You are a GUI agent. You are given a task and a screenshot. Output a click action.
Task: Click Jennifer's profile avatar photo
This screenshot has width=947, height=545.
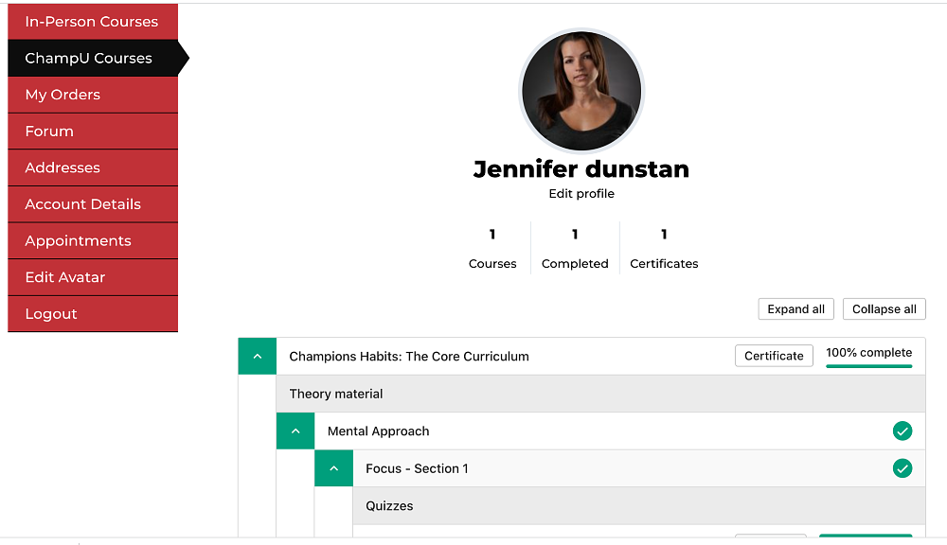tap(581, 91)
